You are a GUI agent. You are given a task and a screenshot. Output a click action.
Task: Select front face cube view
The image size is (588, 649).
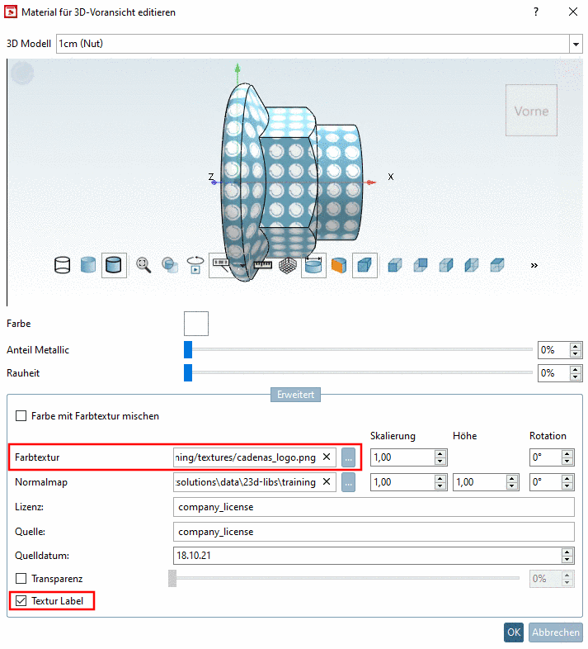coord(395,265)
